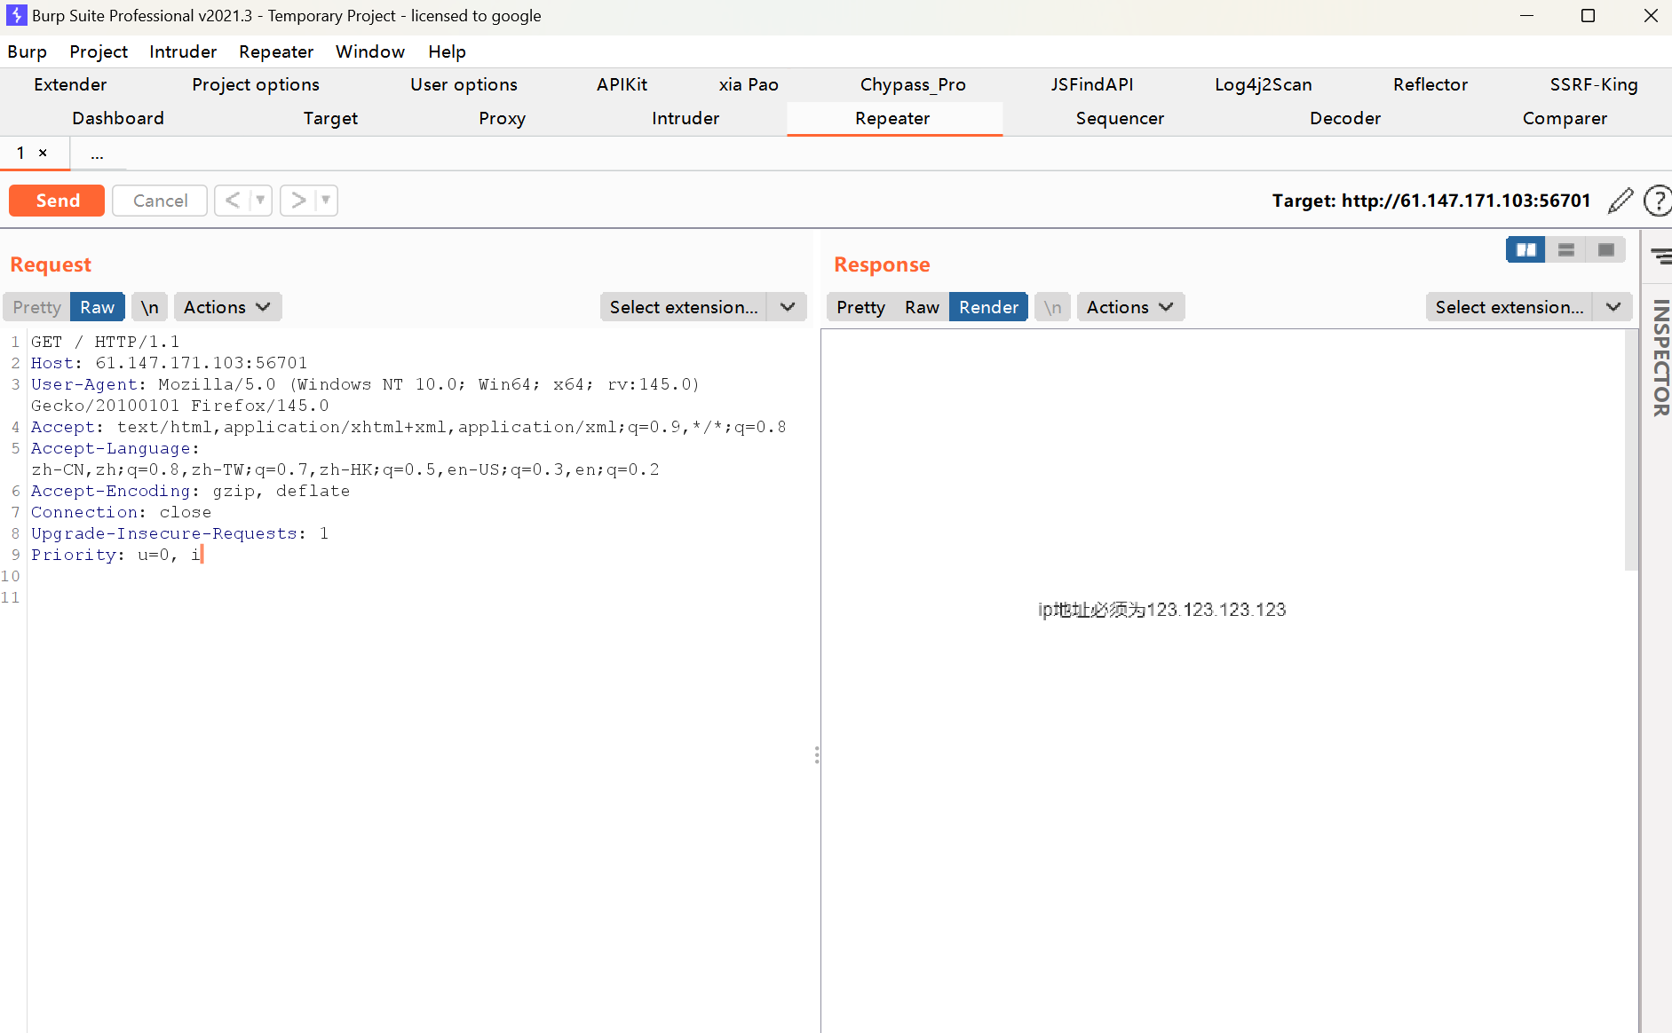
Task: Close Repeater tab 1
Action: 43,153
